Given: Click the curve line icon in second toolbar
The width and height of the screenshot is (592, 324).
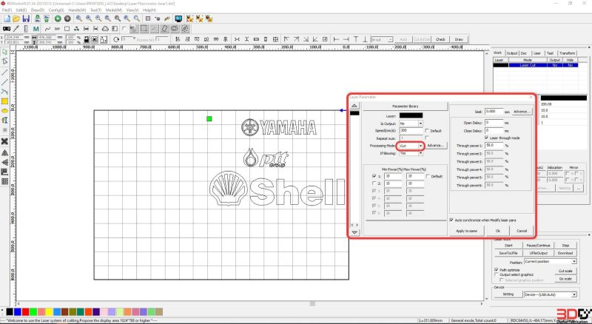Looking at the screenshot, I should tap(47, 29).
